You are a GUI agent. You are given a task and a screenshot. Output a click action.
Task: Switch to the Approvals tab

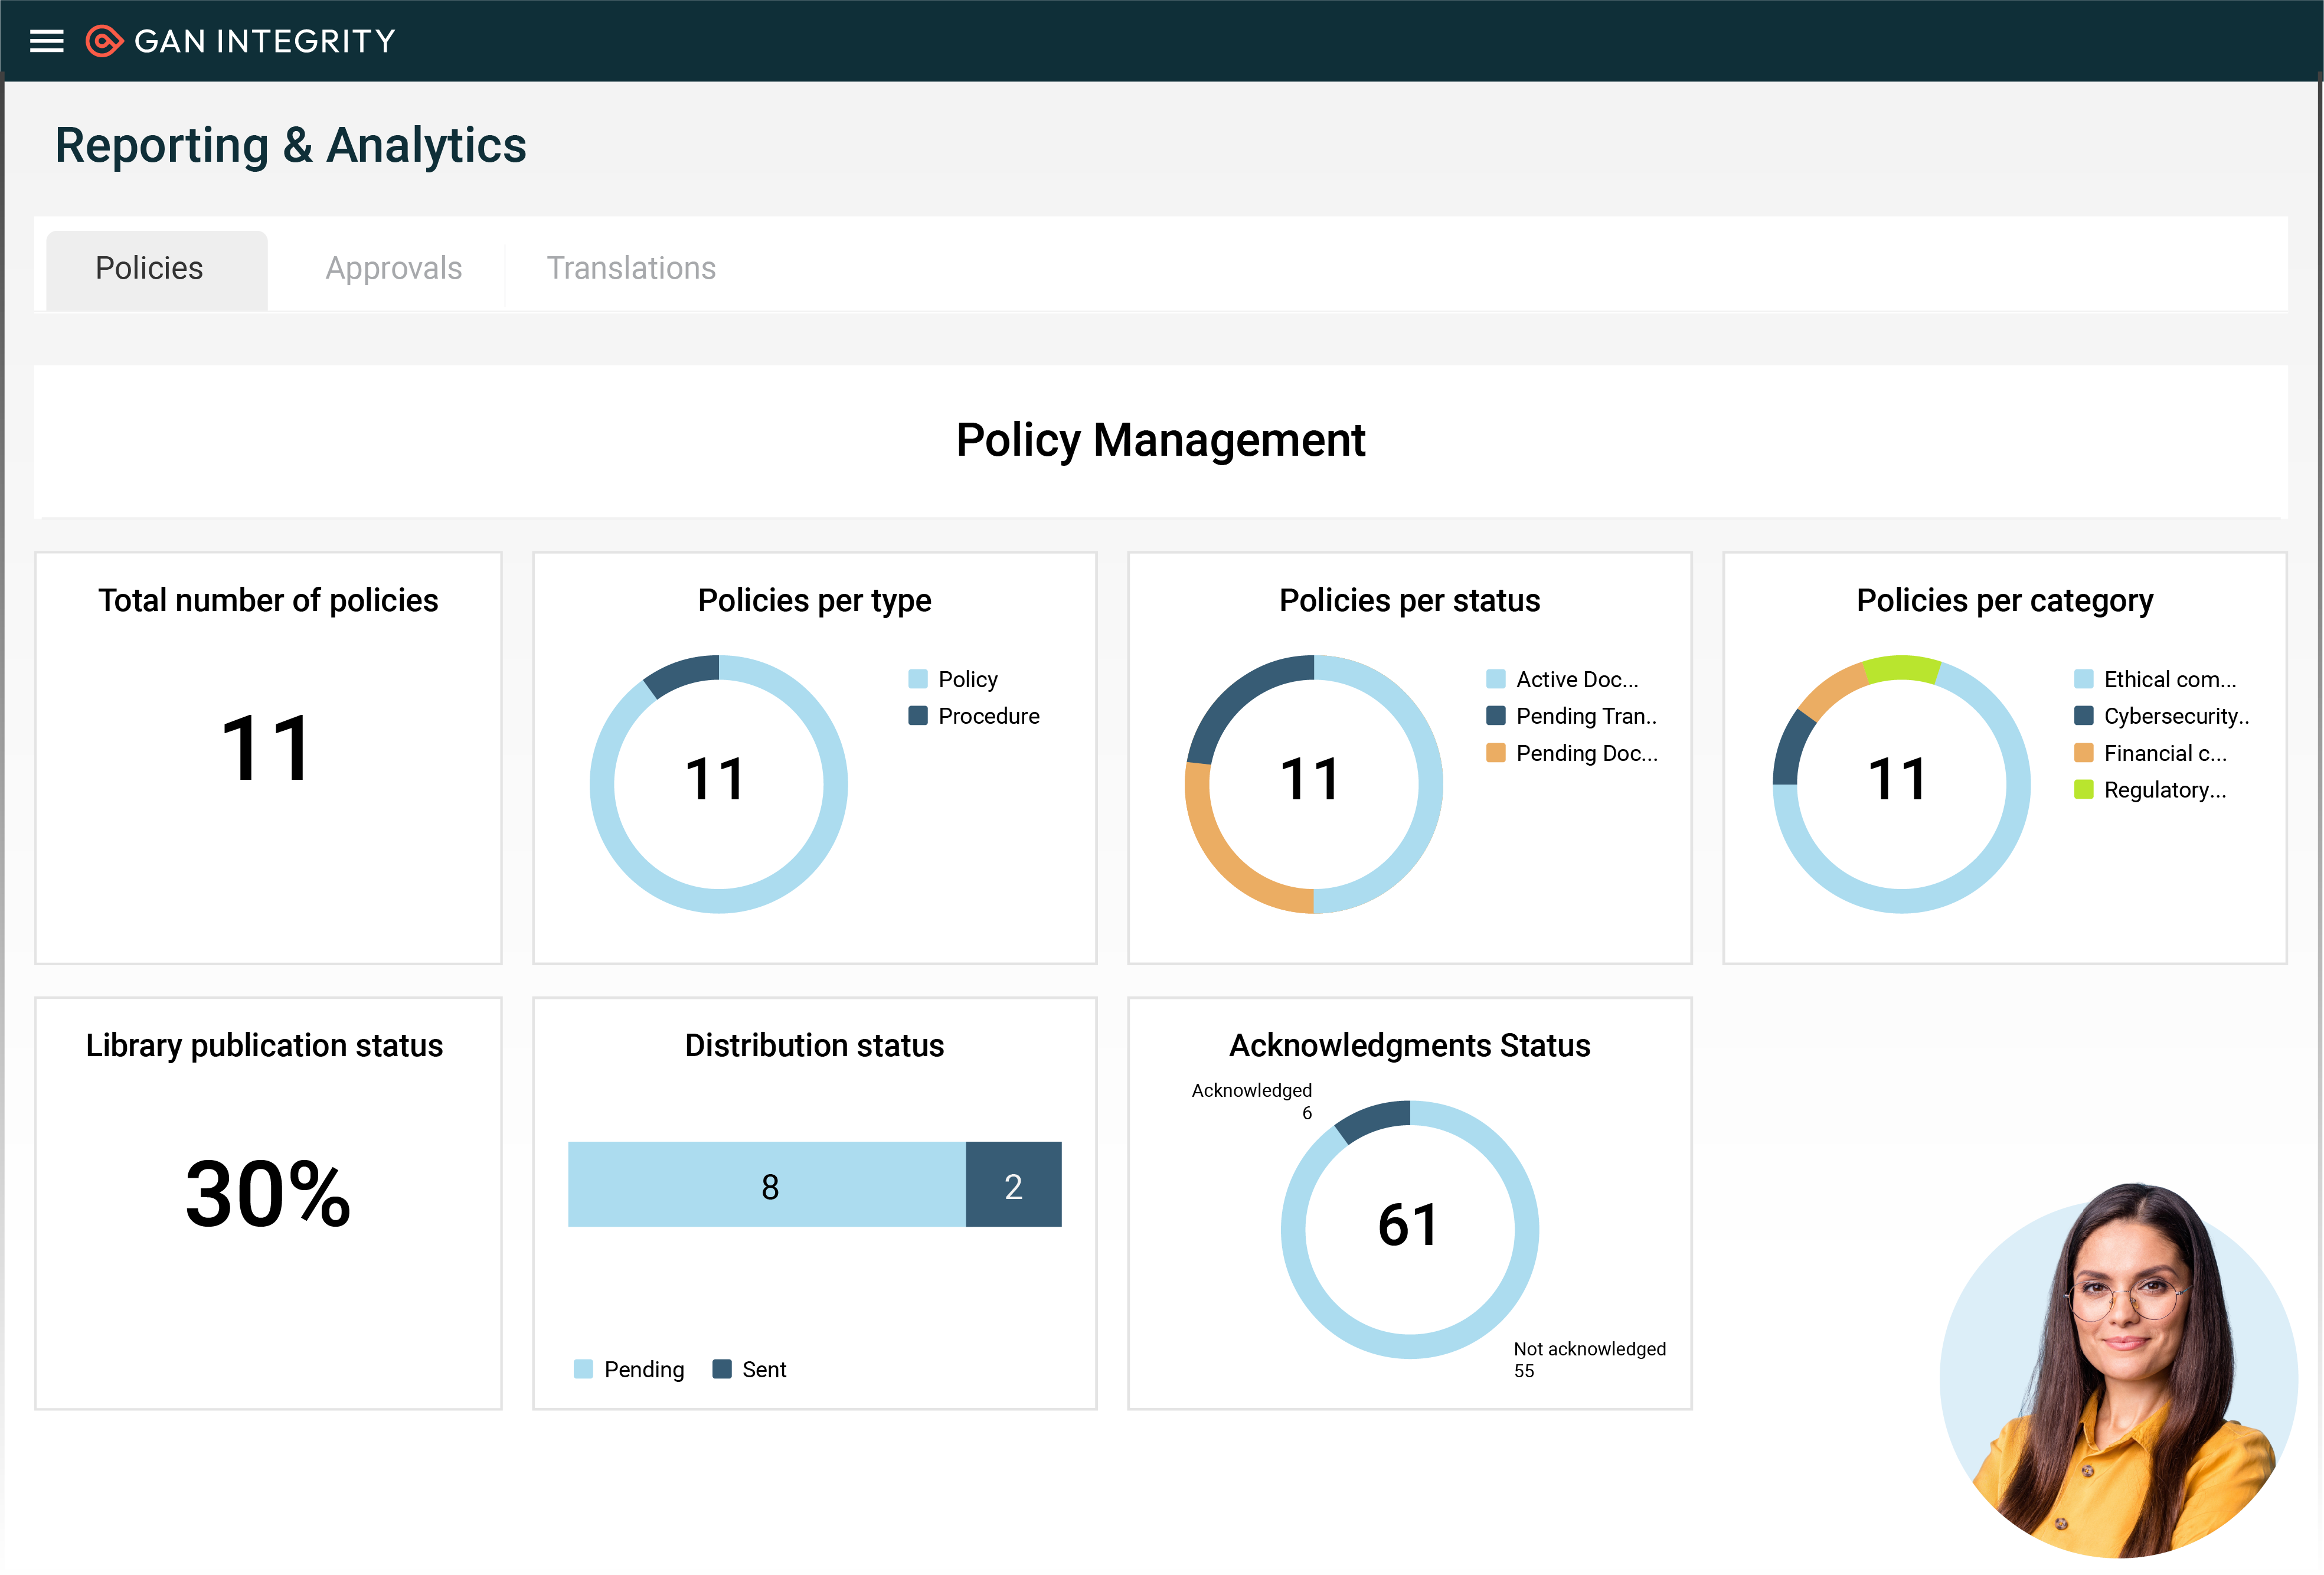(393, 268)
